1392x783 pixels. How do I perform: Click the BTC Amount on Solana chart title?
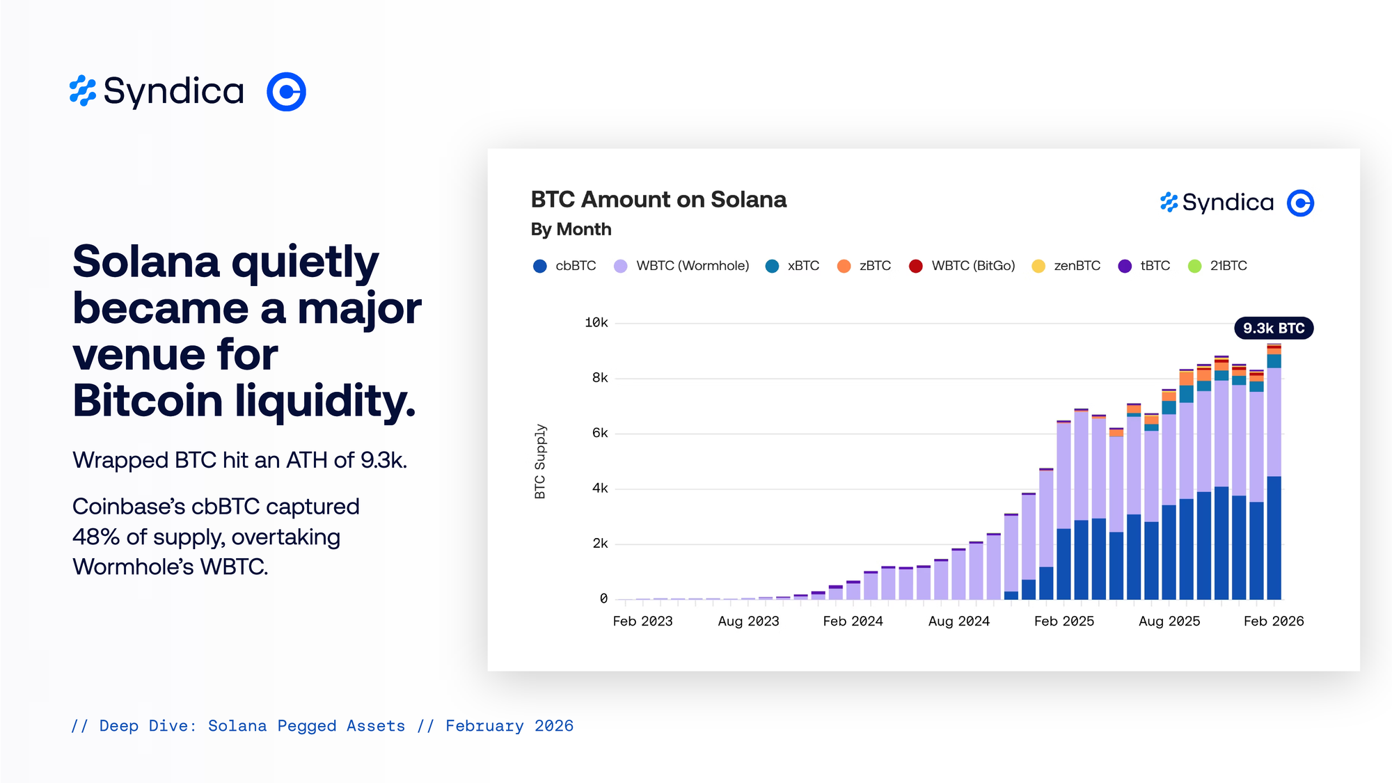[658, 200]
